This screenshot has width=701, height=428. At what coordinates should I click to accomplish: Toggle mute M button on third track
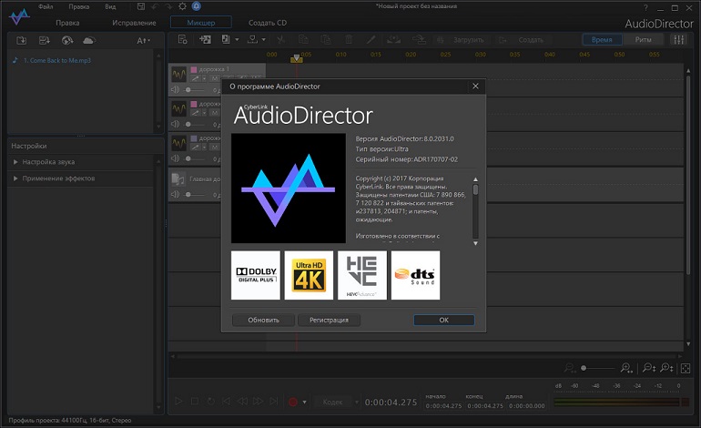click(x=215, y=148)
